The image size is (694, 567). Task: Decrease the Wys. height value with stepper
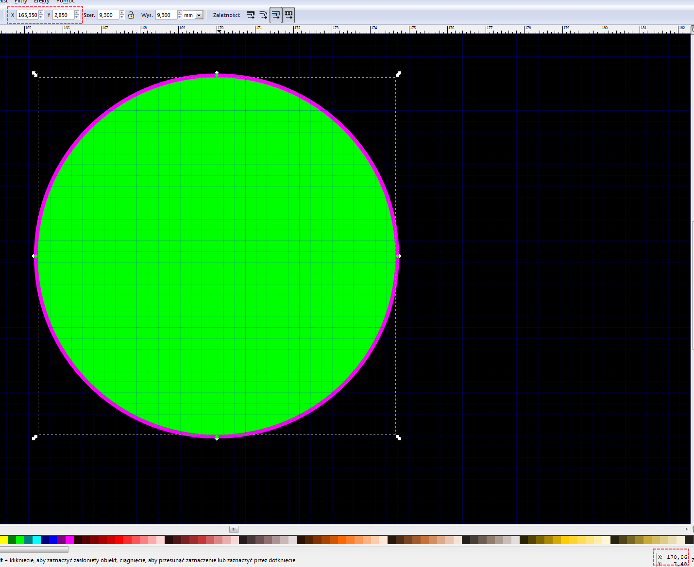point(180,17)
